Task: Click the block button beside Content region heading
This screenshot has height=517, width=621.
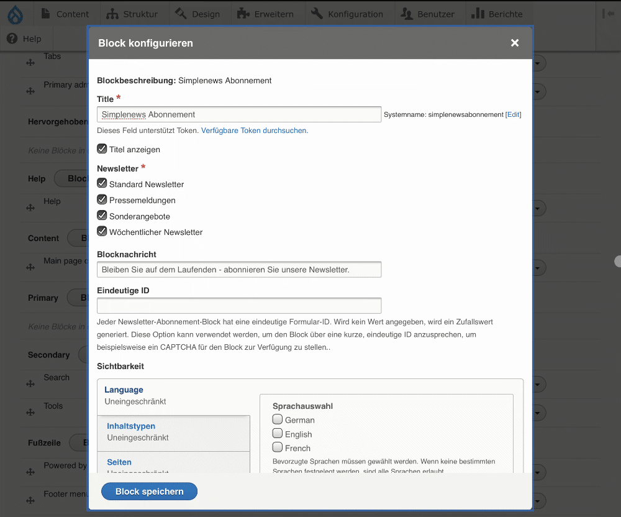Action: [x=78, y=238]
